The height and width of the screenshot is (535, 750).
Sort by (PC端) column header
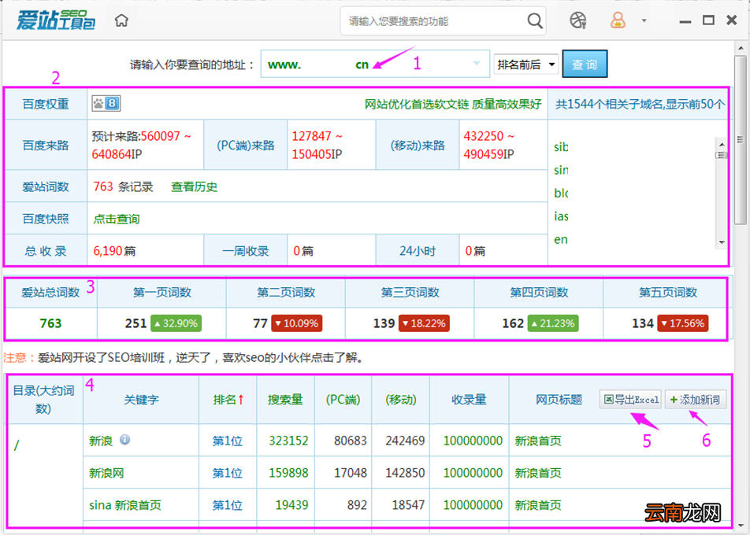pyautogui.click(x=343, y=400)
